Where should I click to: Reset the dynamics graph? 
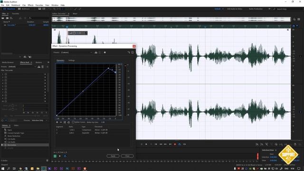coord(68,123)
